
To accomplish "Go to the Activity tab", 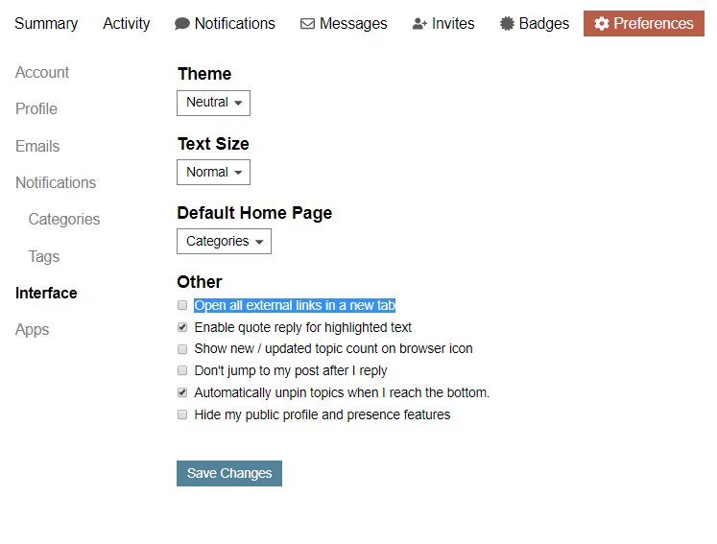I will 126,24.
